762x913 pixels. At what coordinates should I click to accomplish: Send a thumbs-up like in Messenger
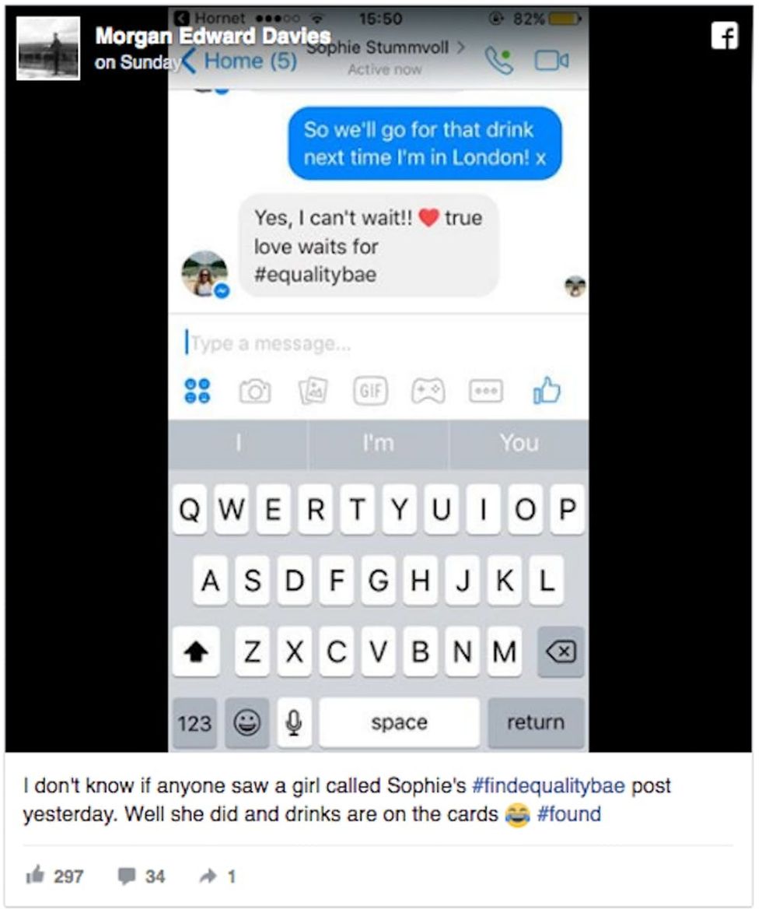point(546,390)
